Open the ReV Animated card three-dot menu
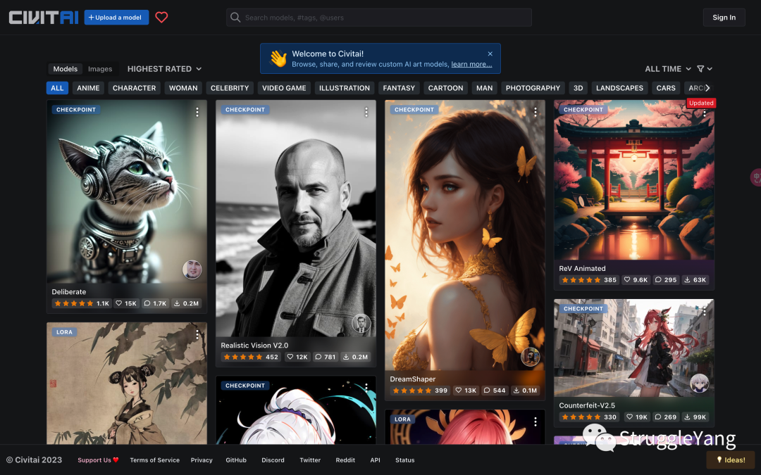 pyautogui.click(x=704, y=113)
